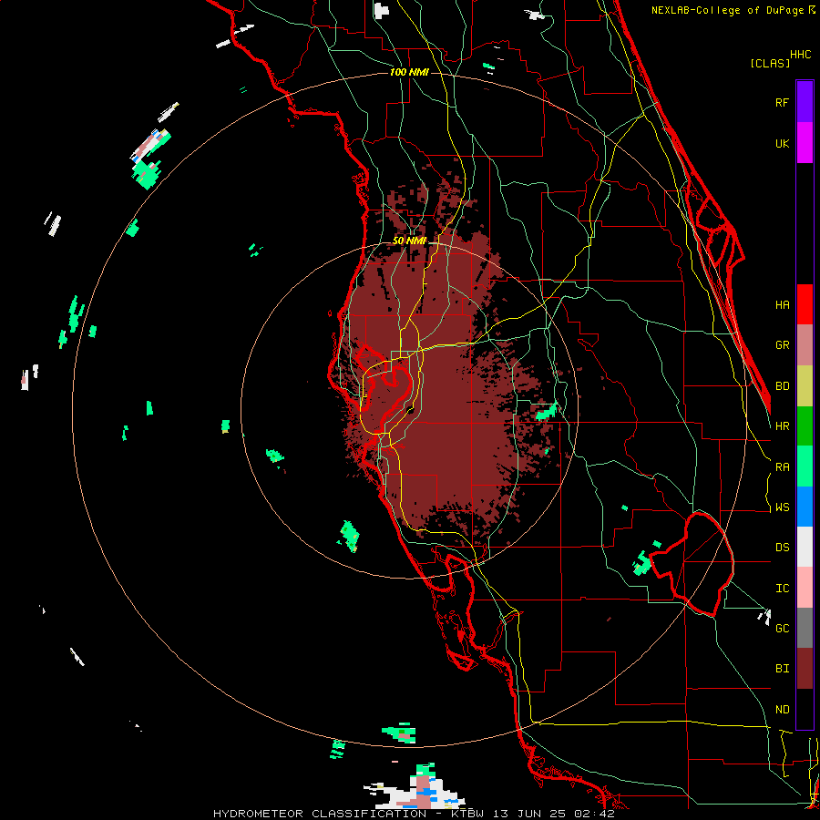Click the BD yellow legend swatch
The image size is (820, 820).
tap(805, 385)
